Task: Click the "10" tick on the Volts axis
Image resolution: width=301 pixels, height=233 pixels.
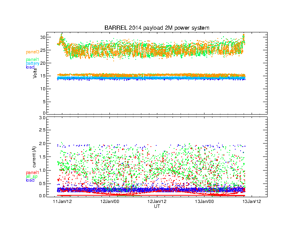Action: pos(43,89)
